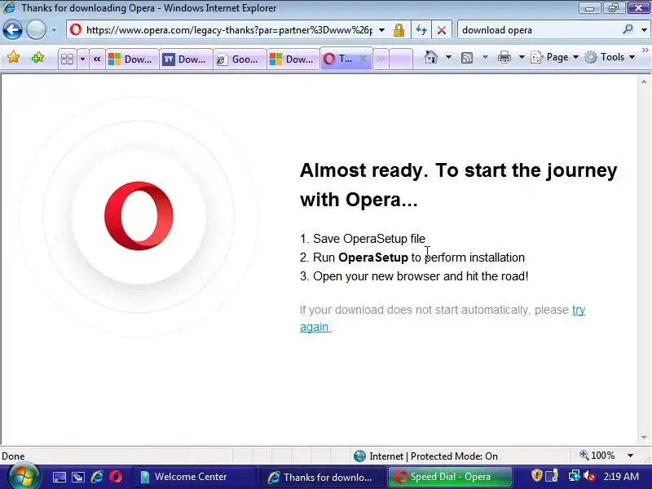The width and height of the screenshot is (652, 489).
Task: Click the Back navigation arrow
Action: pos(12,30)
